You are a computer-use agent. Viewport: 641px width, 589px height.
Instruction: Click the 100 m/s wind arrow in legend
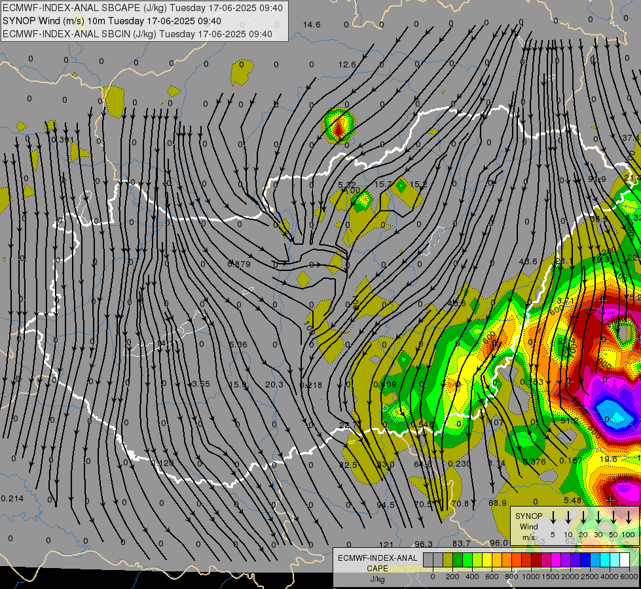(x=629, y=518)
